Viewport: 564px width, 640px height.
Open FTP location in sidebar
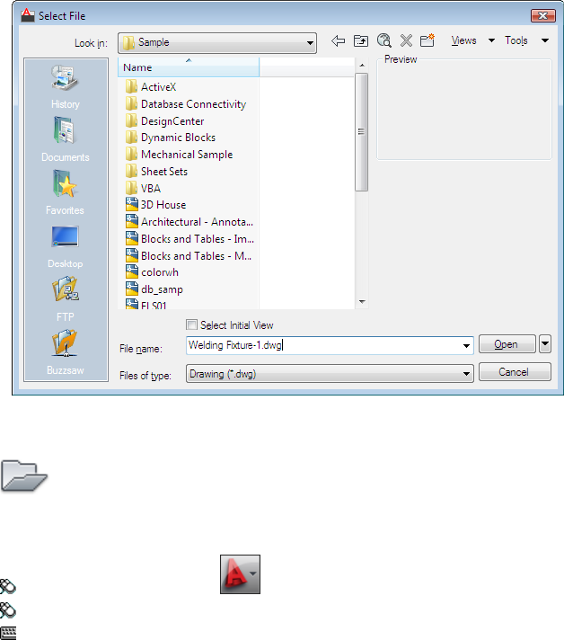click(66, 299)
